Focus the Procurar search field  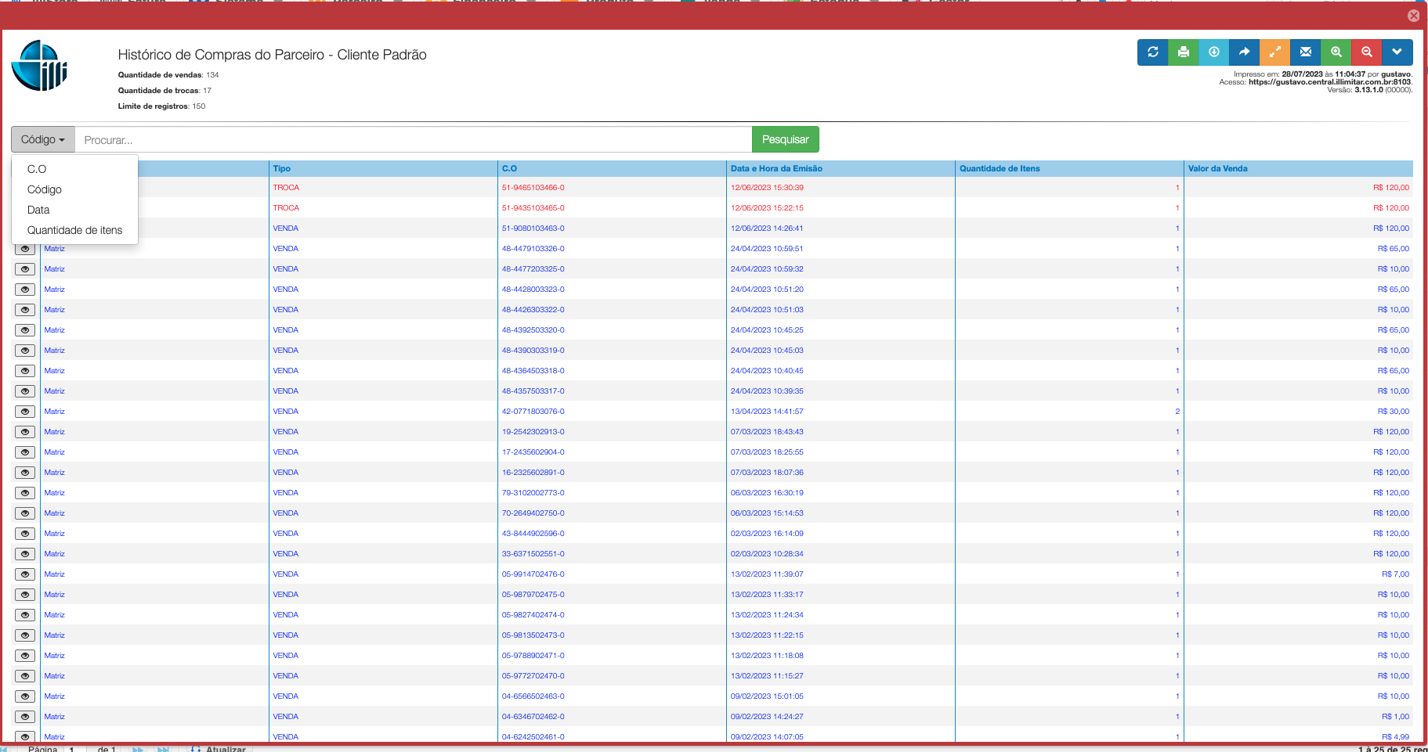413,140
